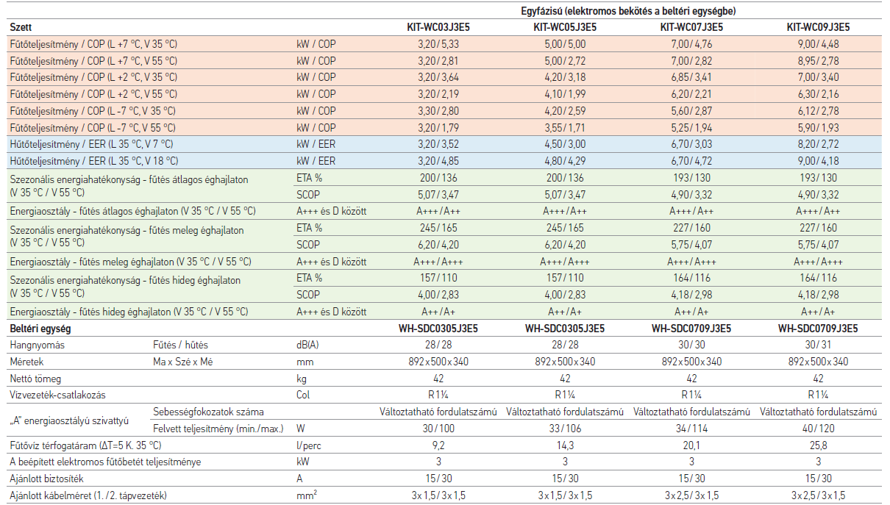Image resolution: width=890 pixels, height=505 pixels.
Task: Click the 'Ajánlott biztosíték' row label
Action: pyautogui.click(x=51, y=479)
